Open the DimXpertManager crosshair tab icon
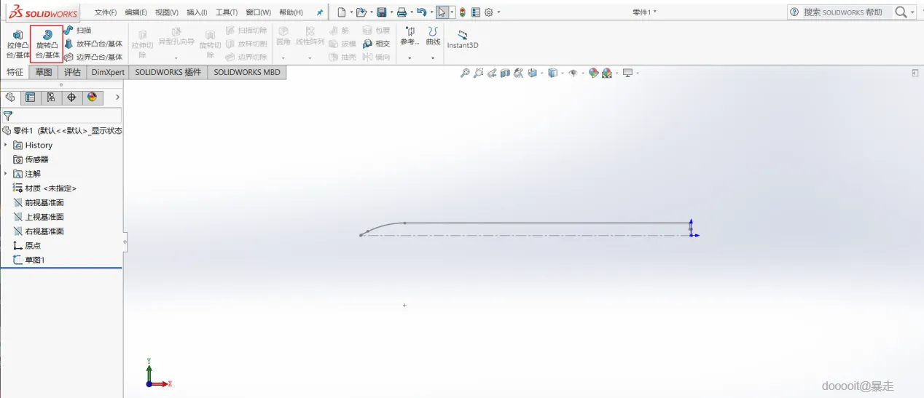The image size is (924, 398). coord(71,97)
